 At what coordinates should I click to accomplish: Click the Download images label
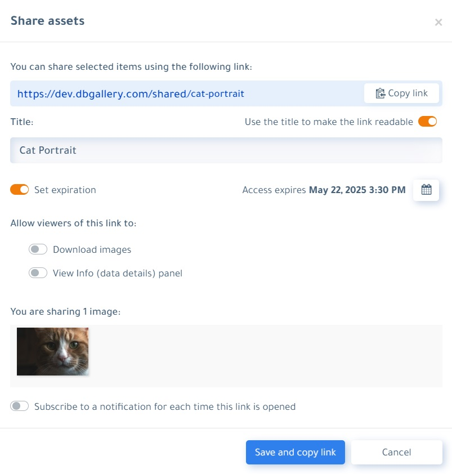pos(92,250)
